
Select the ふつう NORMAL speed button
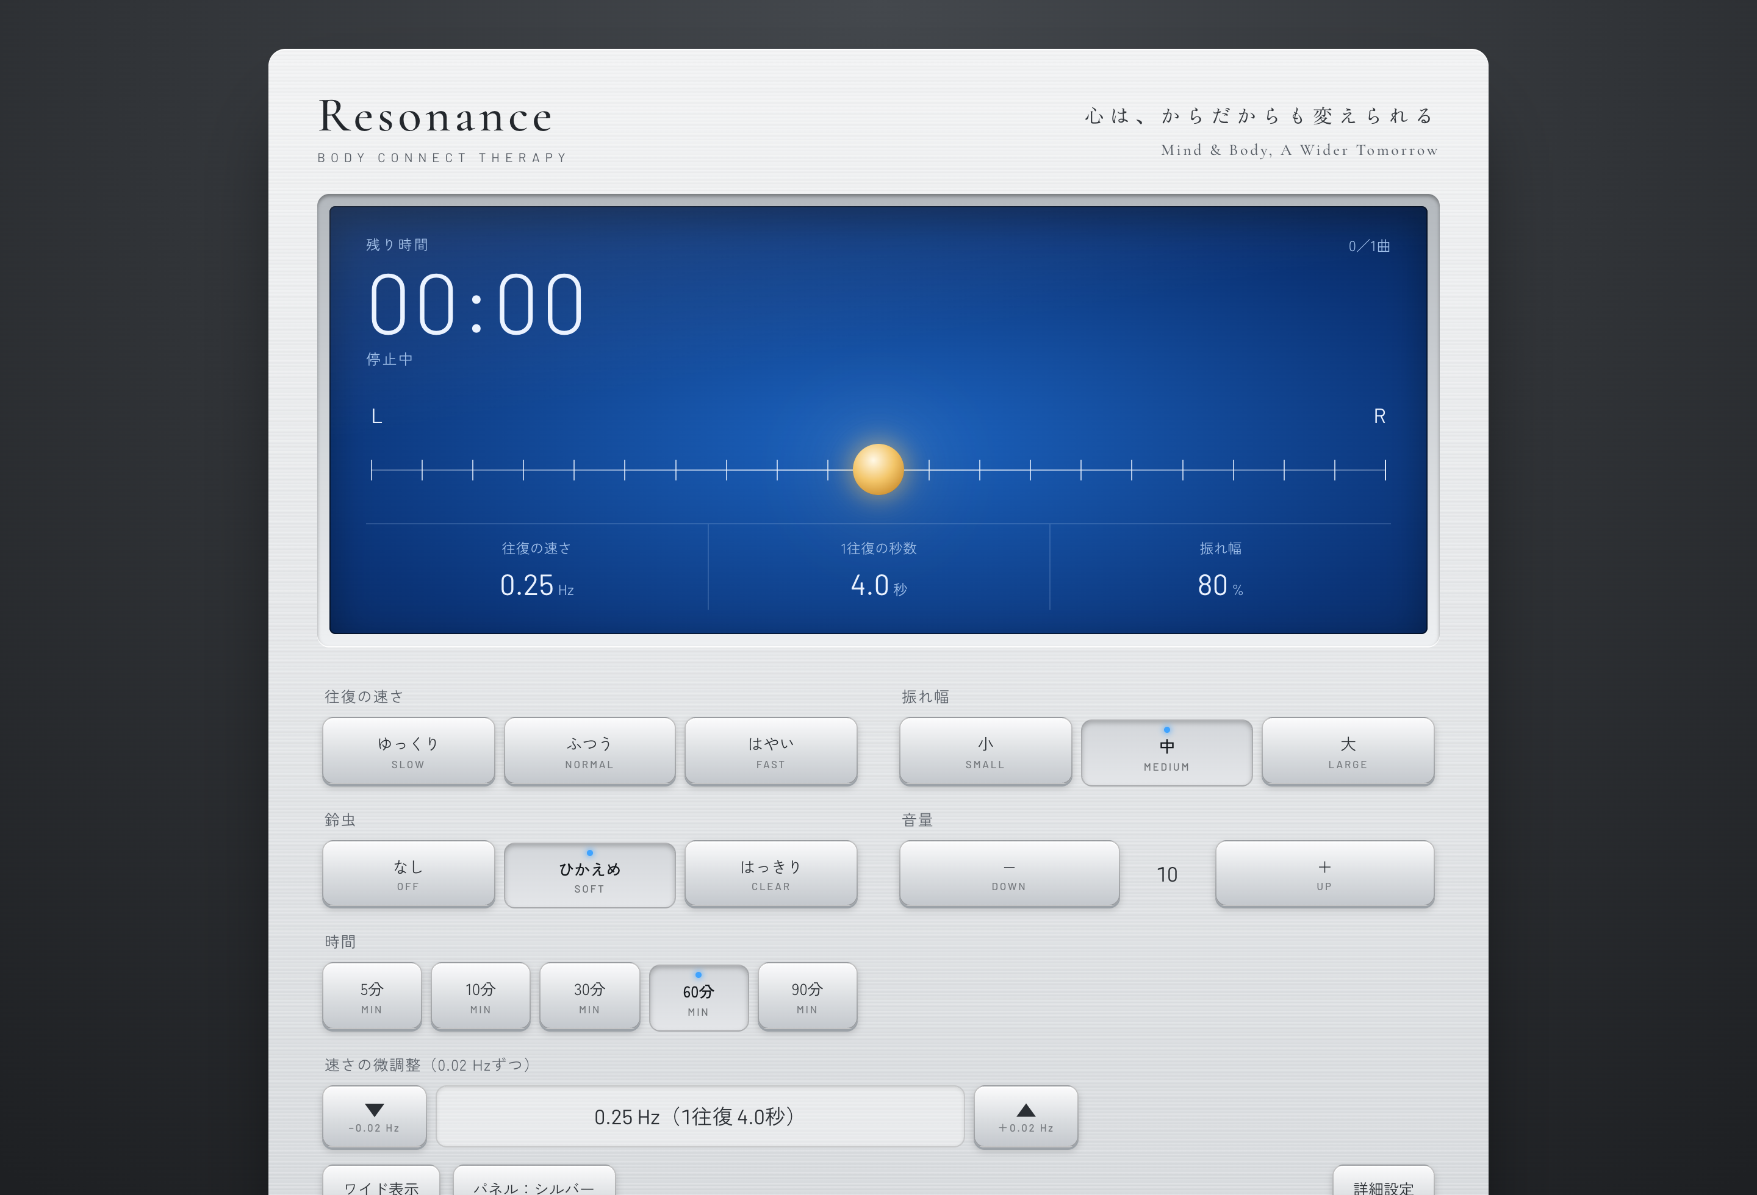(590, 752)
